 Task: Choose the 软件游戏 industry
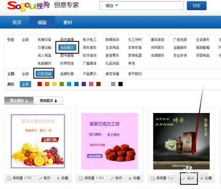[x=90, y=55]
